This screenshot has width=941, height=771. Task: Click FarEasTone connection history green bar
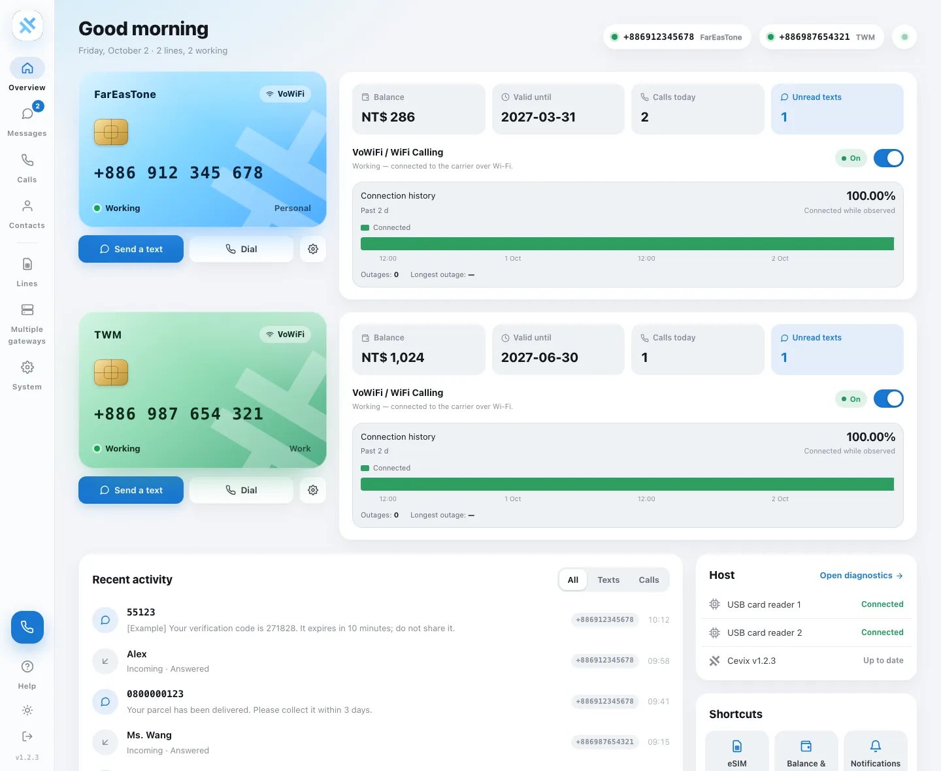[x=627, y=244]
